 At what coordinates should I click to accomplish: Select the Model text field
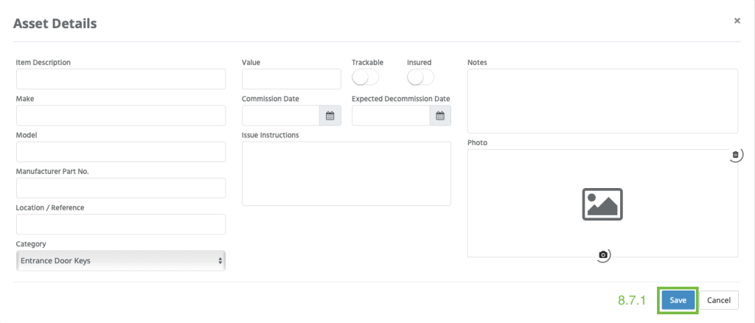coord(121,152)
